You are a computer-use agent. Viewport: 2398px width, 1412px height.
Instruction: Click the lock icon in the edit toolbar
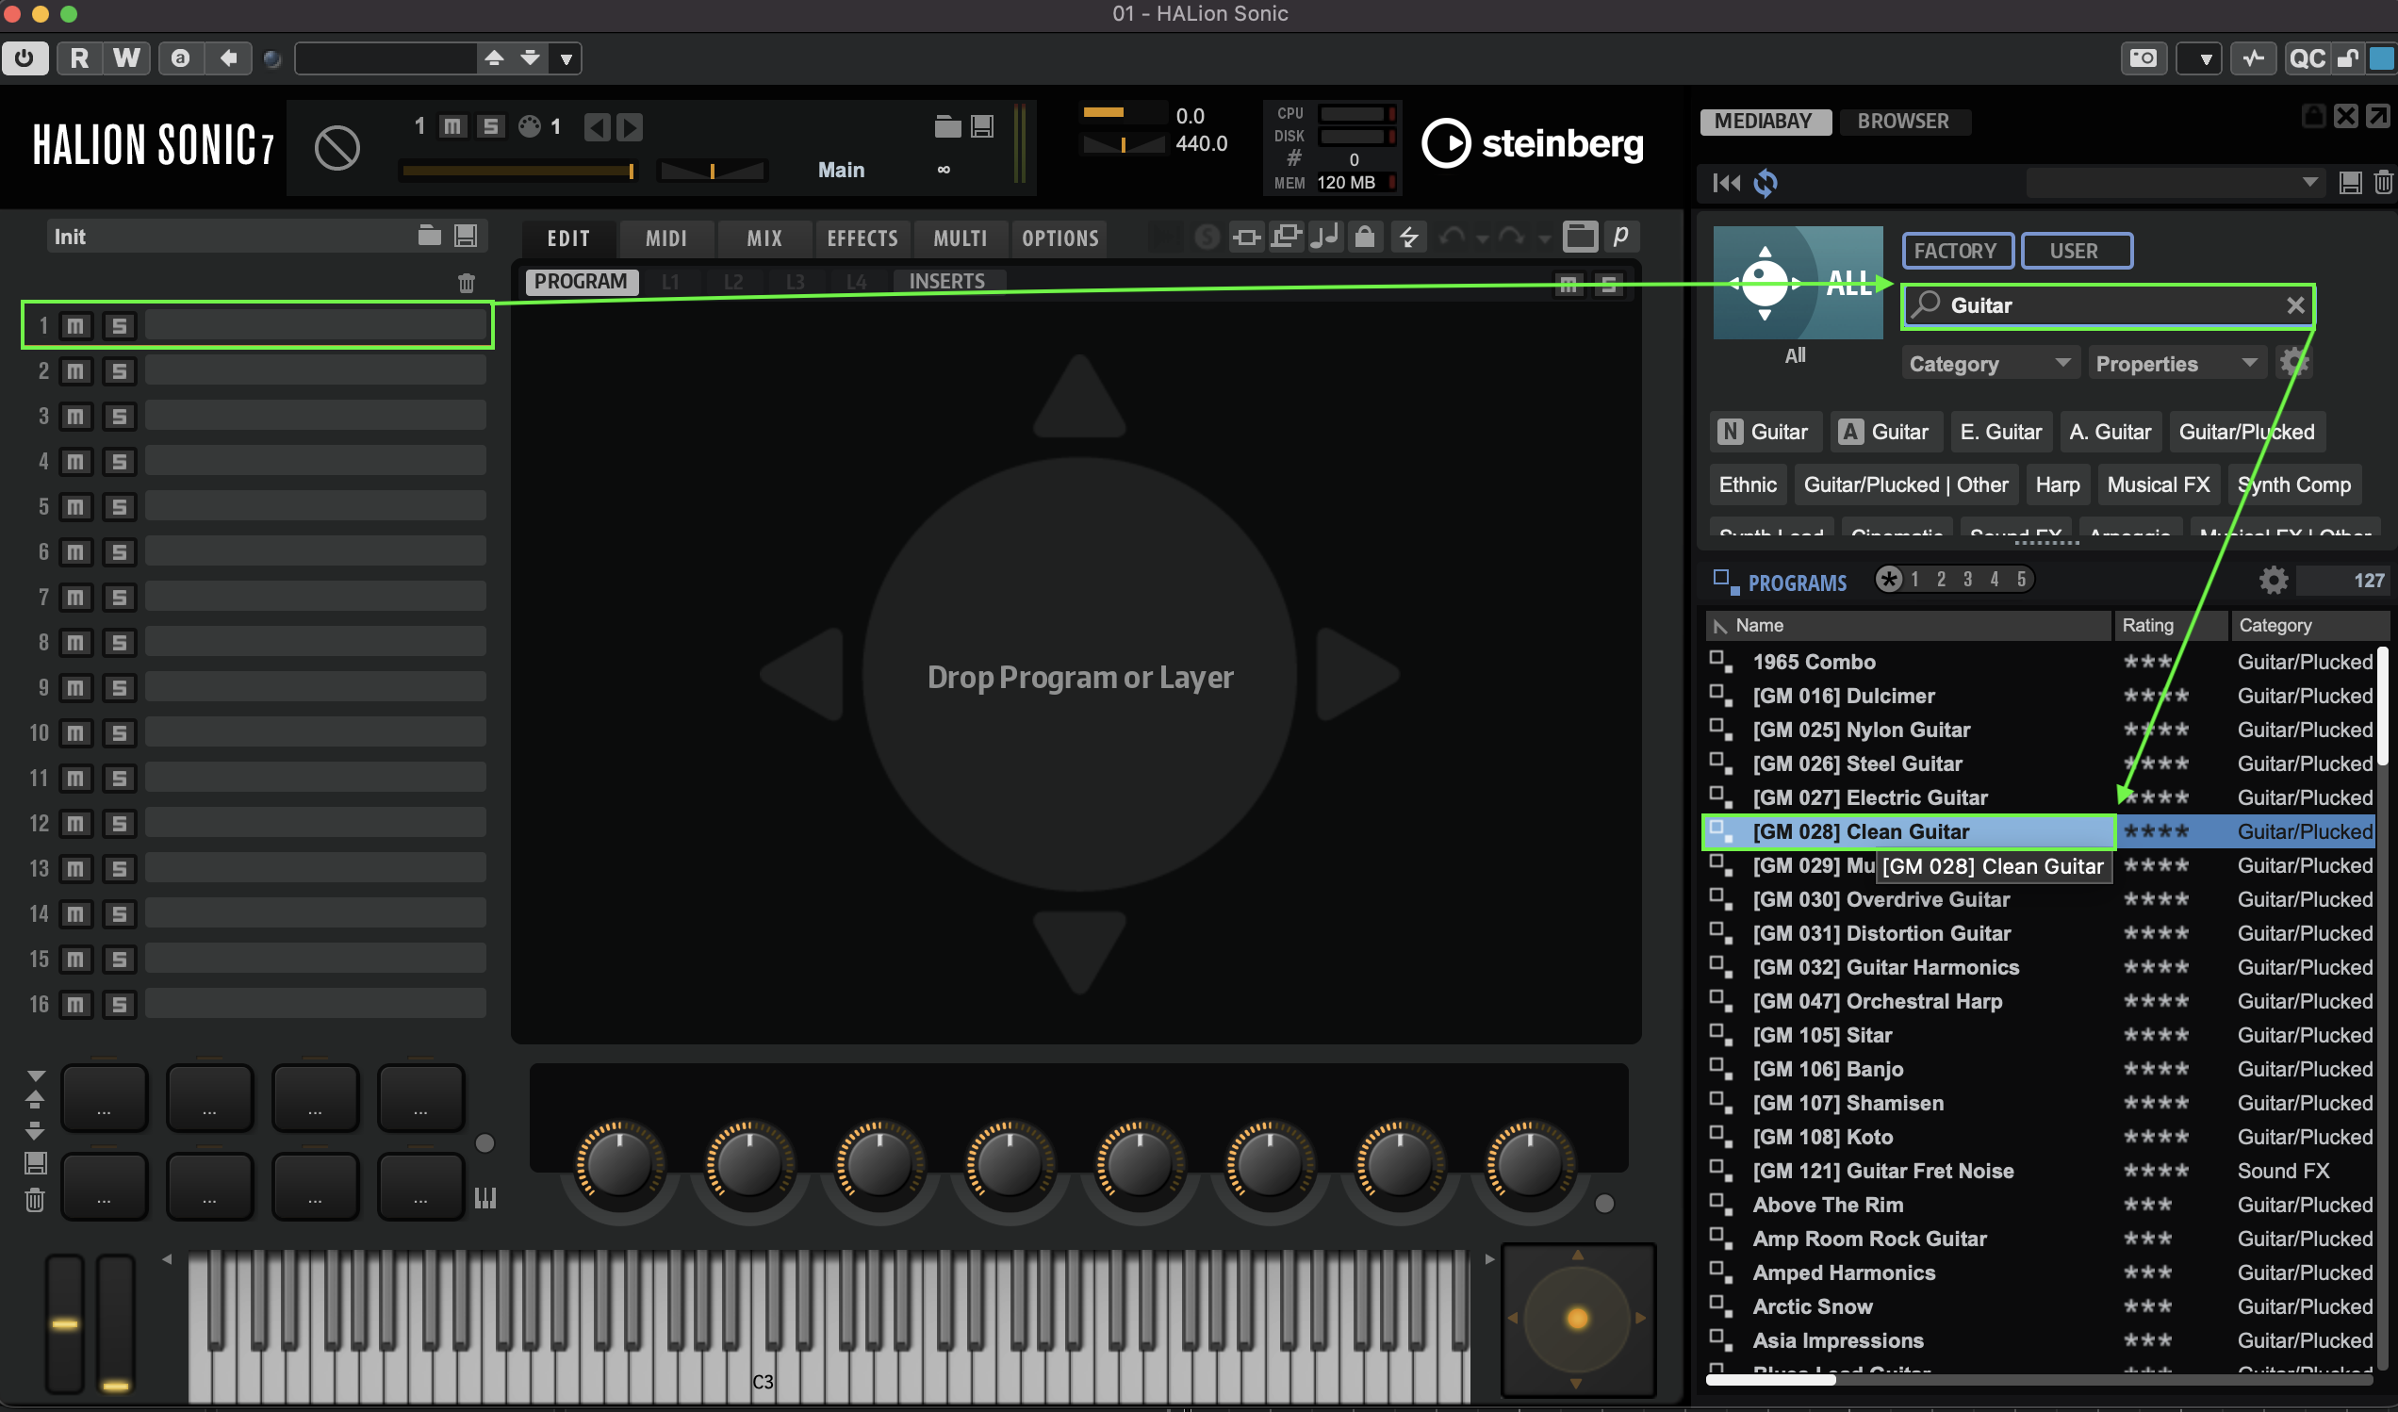pos(1364,236)
